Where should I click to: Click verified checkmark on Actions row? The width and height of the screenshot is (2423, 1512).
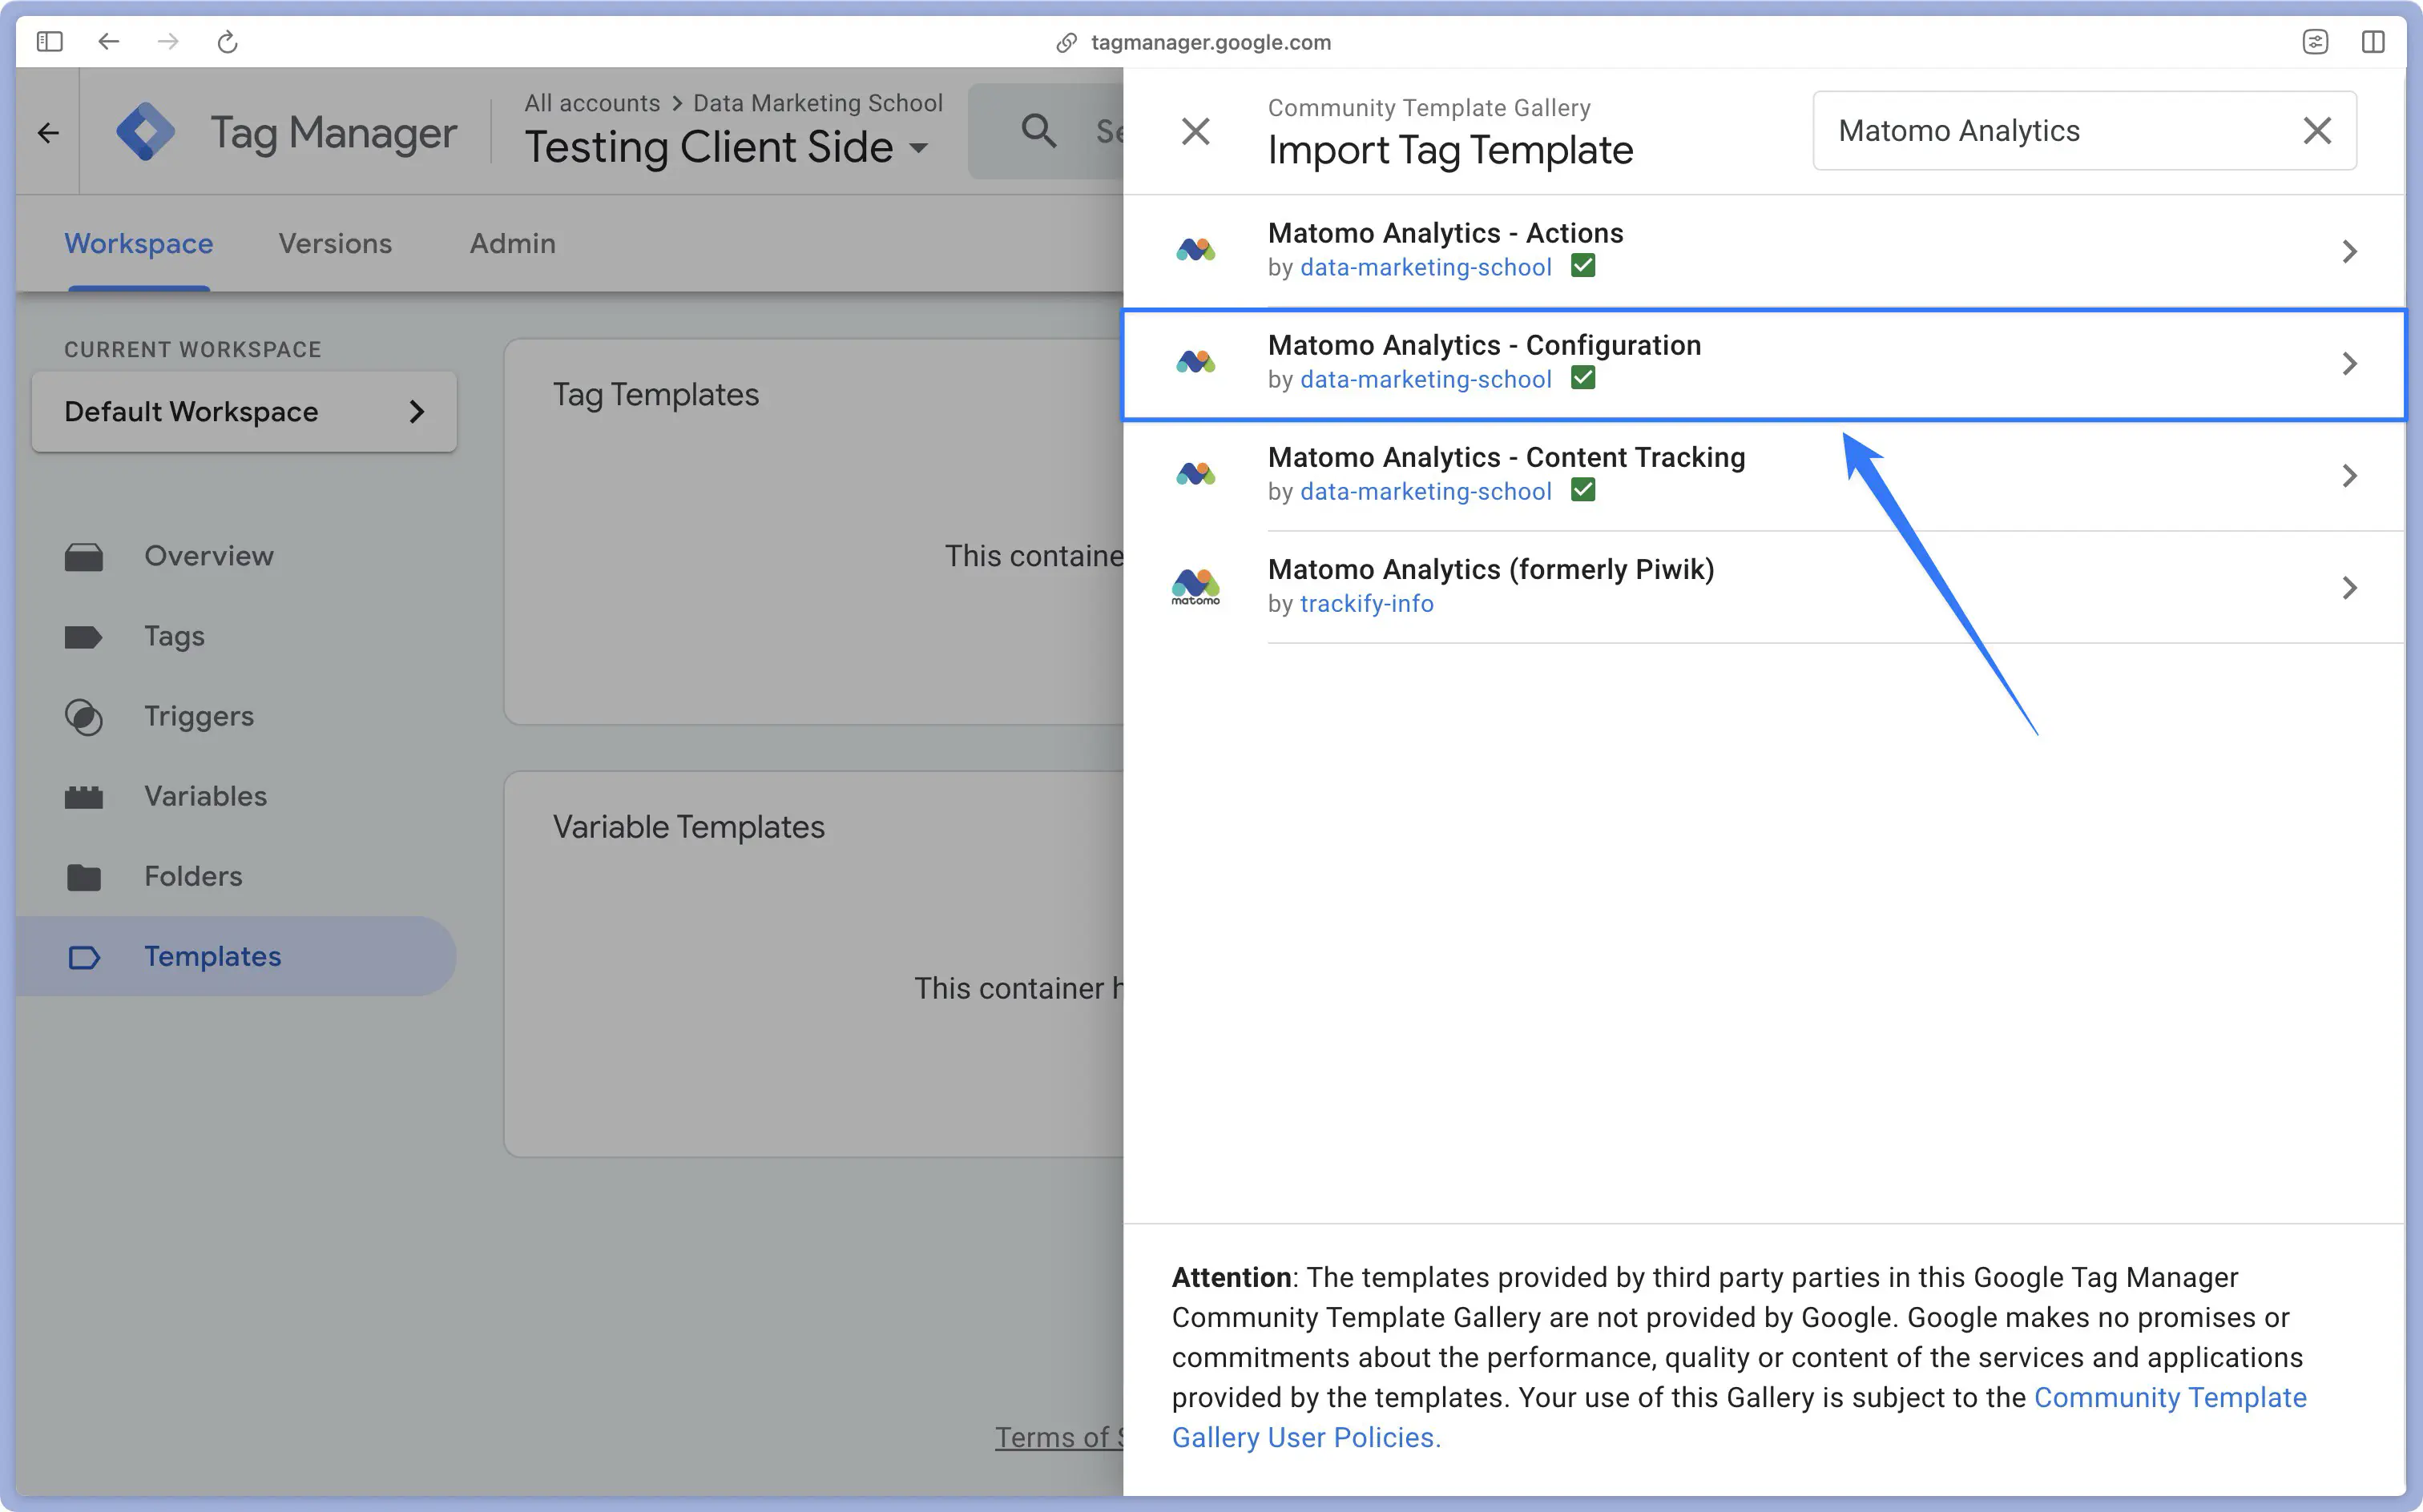coord(1582,266)
